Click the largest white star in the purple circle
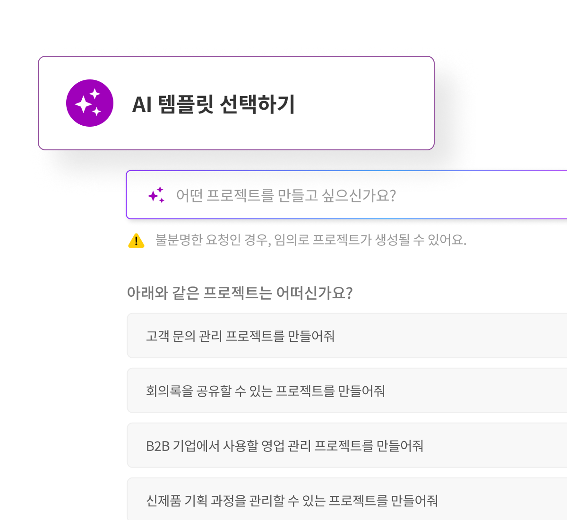 pos(84,104)
